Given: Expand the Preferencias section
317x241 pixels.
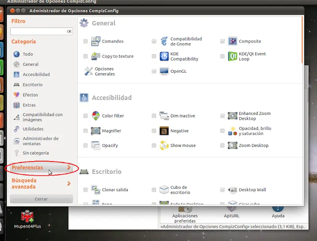Looking at the screenshot, I should click(41, 168).
